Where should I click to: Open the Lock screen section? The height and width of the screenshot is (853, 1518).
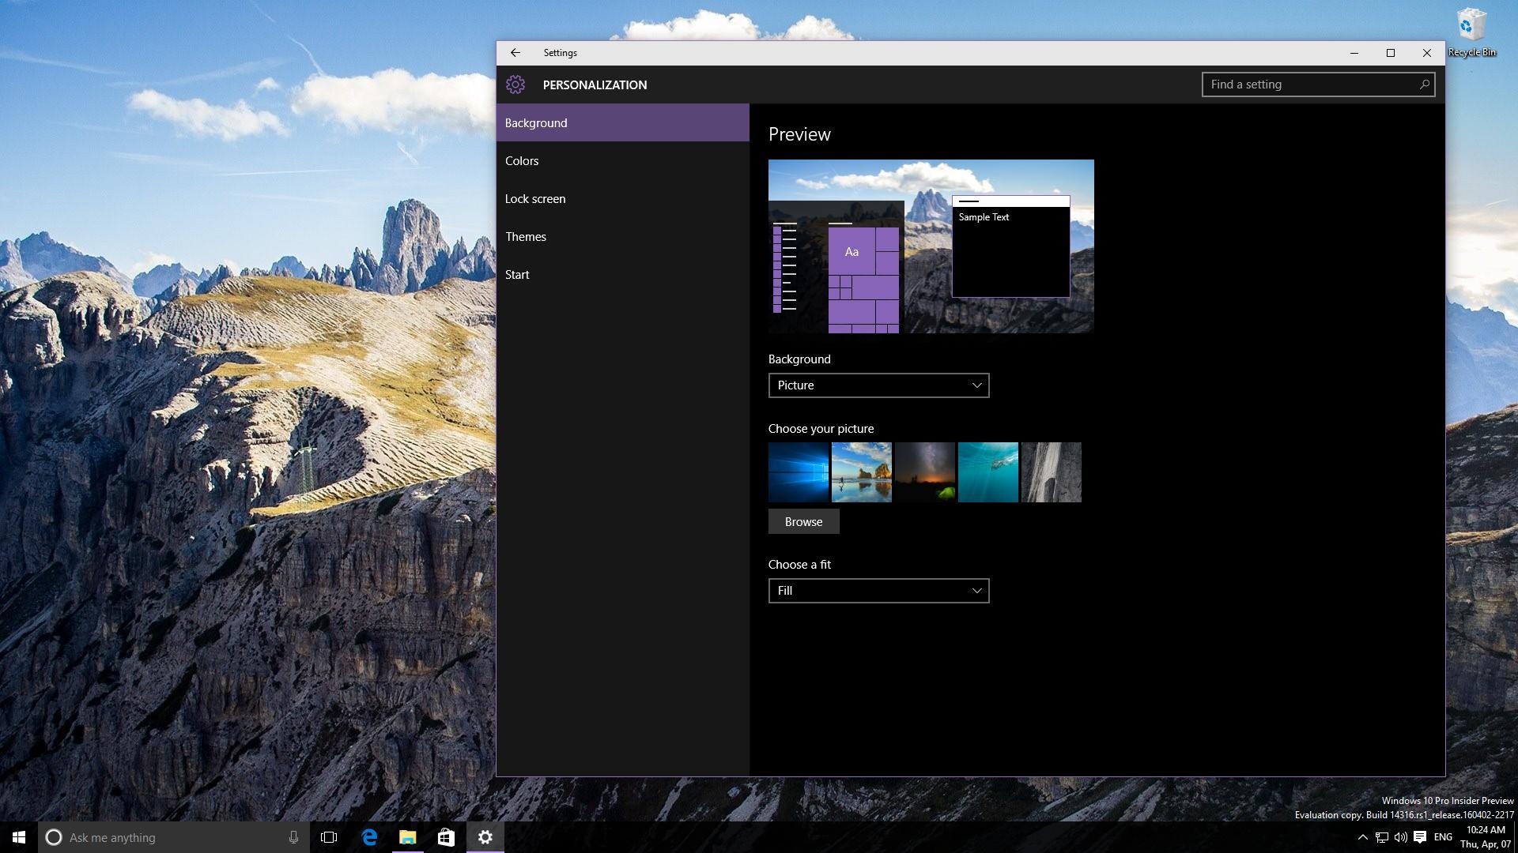[x=535, y=199]
